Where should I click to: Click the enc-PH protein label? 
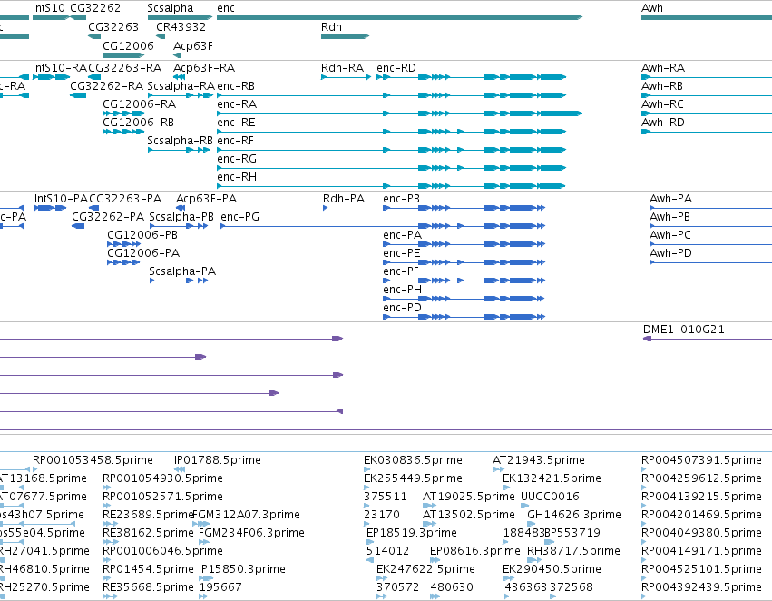[402, 290]
